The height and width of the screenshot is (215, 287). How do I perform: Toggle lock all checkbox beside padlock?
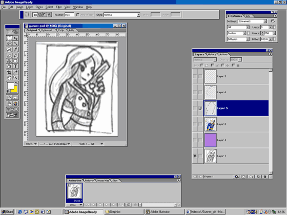coord(233,65)
